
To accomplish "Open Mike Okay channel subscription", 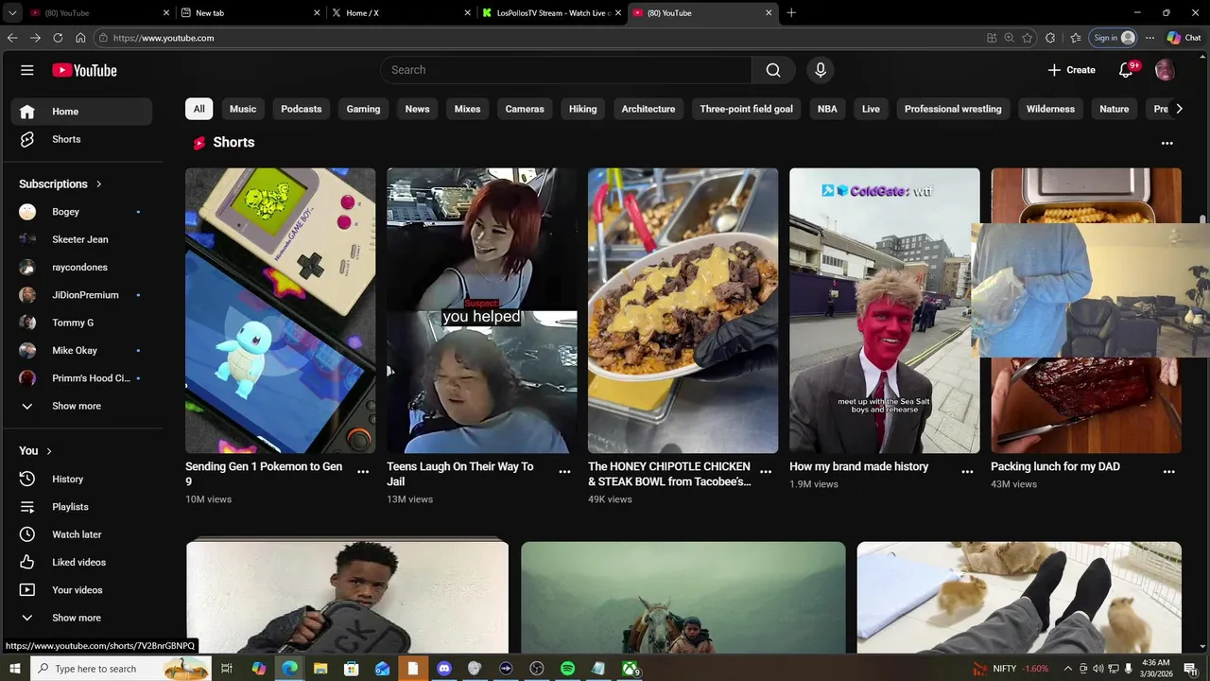I will (x=81, y=351).
